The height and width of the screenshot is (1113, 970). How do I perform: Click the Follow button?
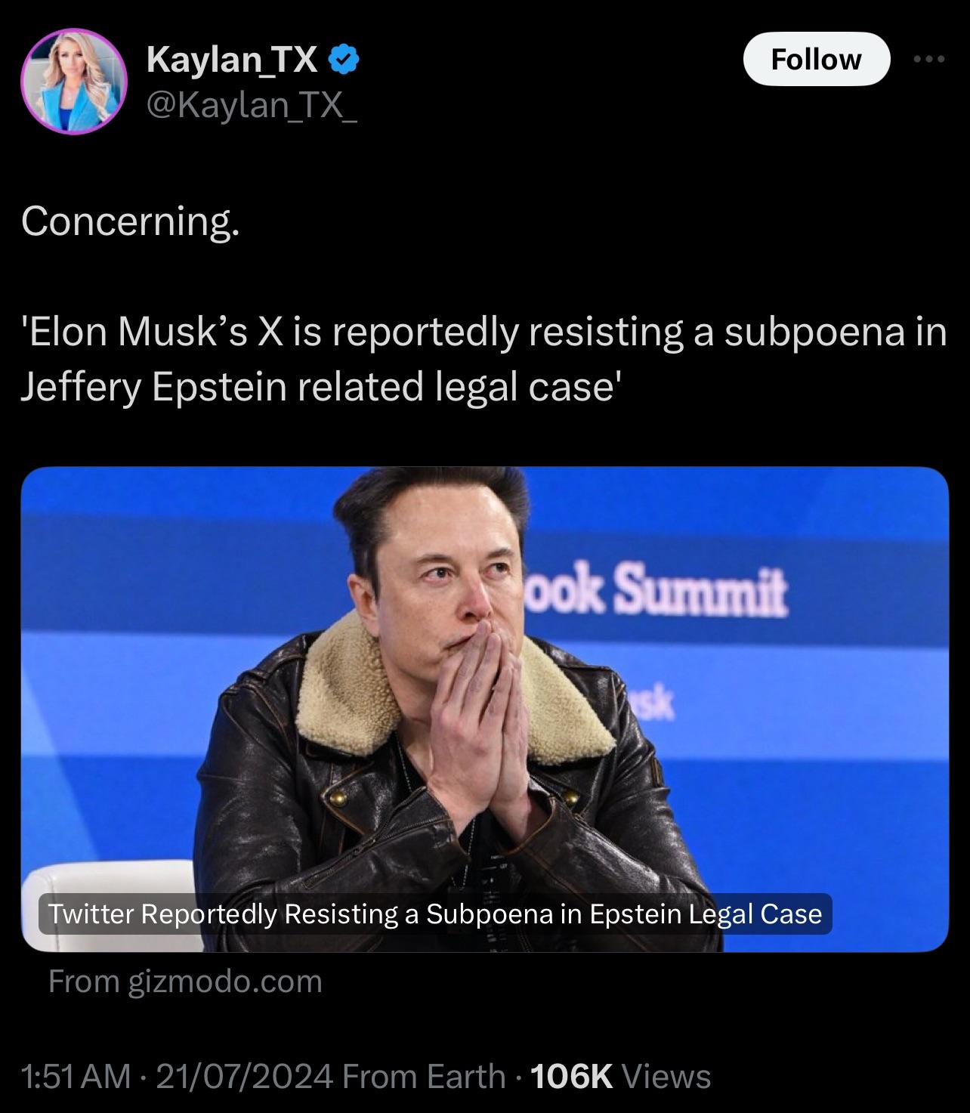click(817, 59)
